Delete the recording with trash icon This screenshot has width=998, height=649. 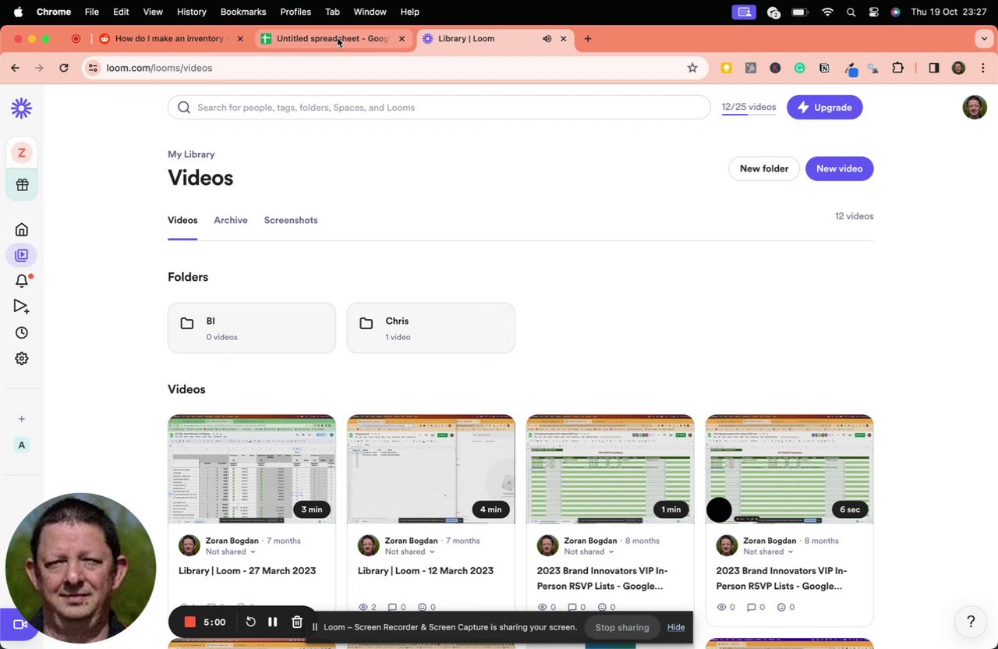point(297,622)
